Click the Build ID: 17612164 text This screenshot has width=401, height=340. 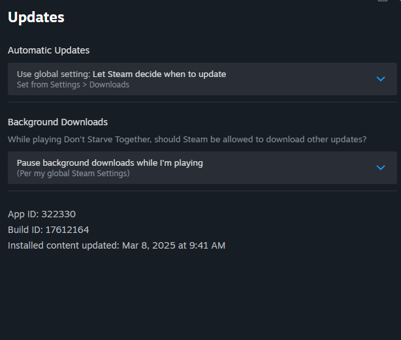pos(48,230)
